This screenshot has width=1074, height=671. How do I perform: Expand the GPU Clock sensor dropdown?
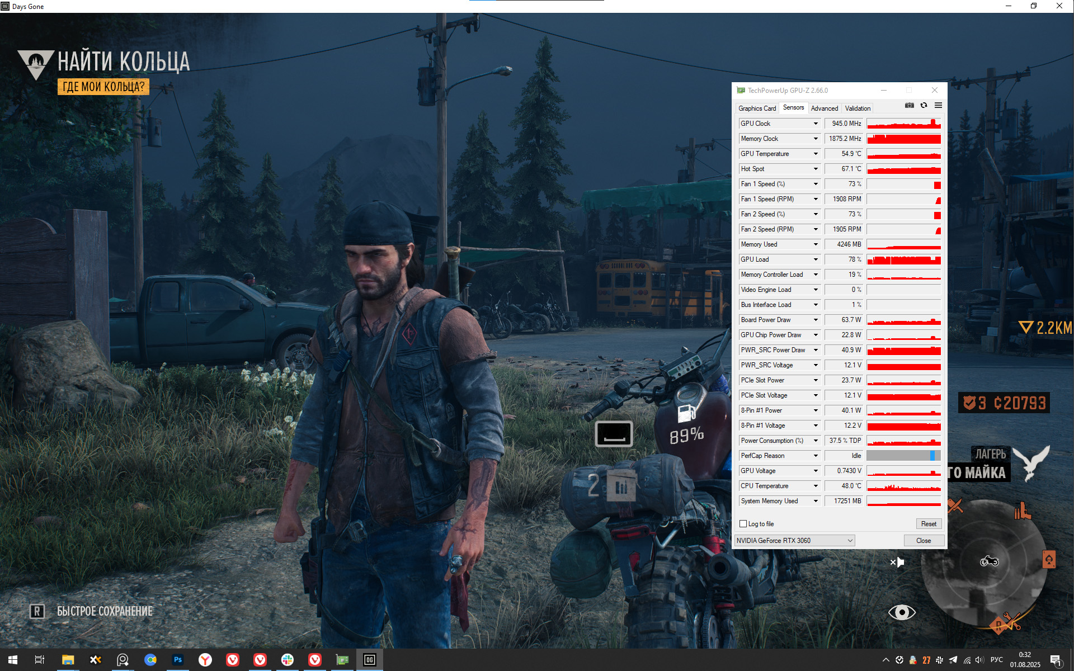(x=816, y=124)
